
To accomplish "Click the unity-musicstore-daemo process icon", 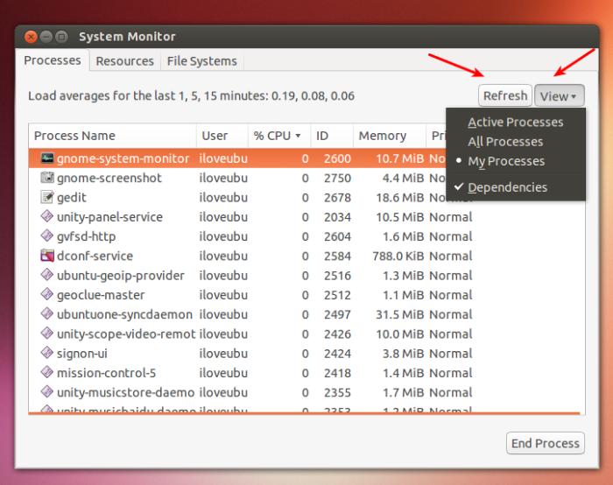I will (x=47, y=391).
